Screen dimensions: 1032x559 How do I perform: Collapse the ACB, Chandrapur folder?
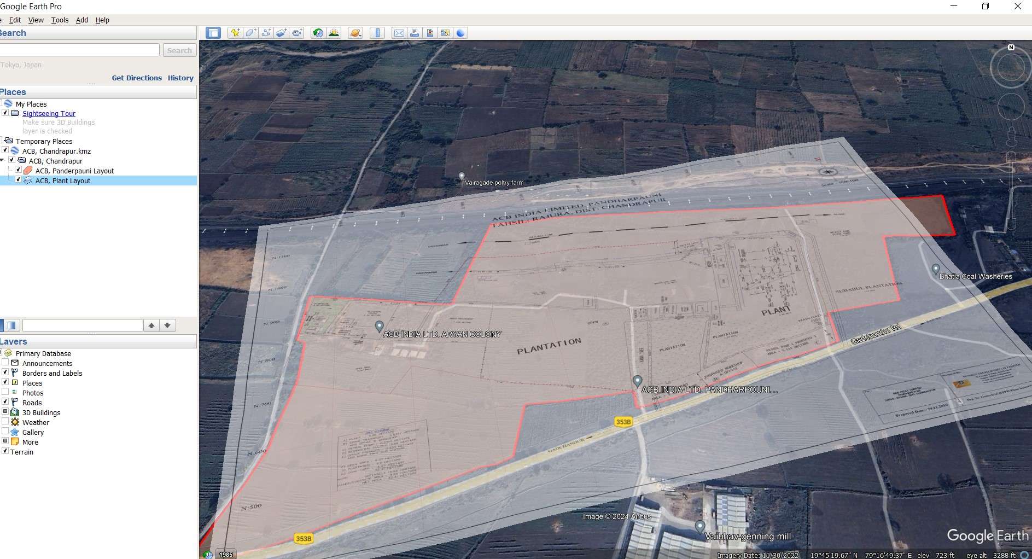click(x=3, y=161)
